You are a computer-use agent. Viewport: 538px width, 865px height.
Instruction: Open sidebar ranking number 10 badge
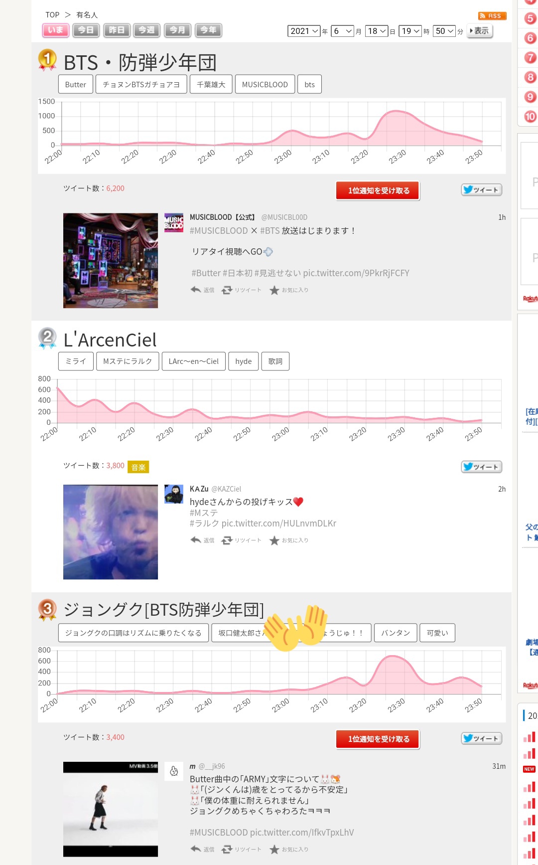[530, 117]
